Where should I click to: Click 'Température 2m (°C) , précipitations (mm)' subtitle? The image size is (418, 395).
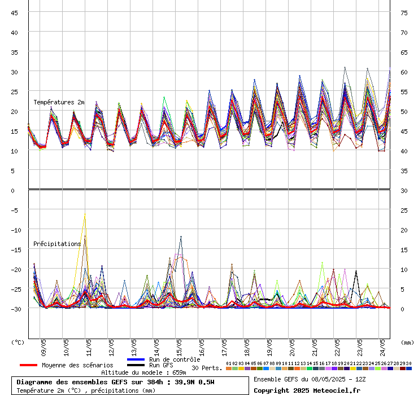[86, 390]
